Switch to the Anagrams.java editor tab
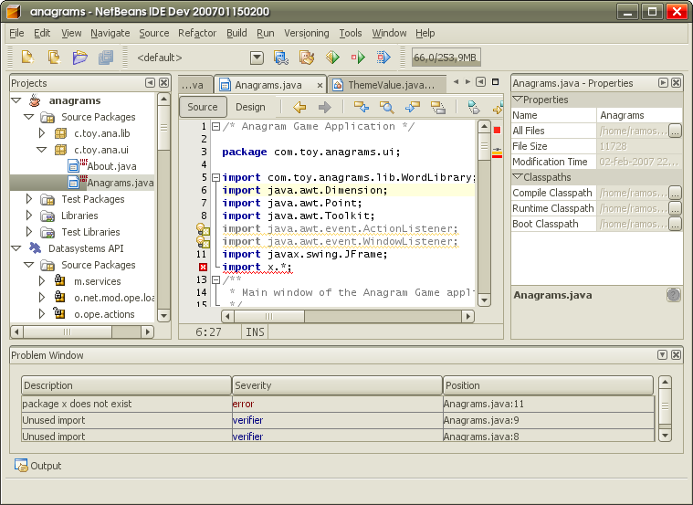This screenshot has height=505, width=693. (268, 85)
